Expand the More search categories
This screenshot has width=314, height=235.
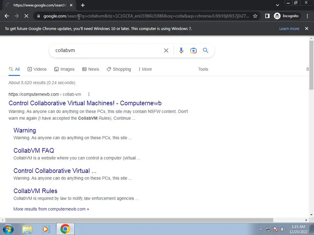click(145, 69)
